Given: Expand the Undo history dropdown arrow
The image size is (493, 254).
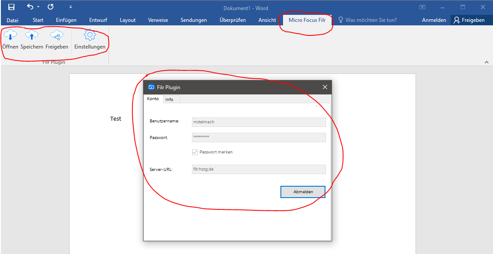Looking at the screenshot, I should pos(38,7).
